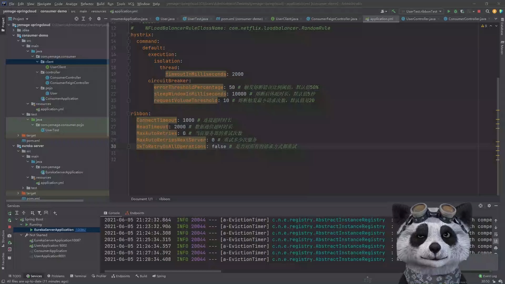Click the Rerun icon in Services panel
Image resolution: width=505 pixels, height=284 pixels.
tap(10, 213)
